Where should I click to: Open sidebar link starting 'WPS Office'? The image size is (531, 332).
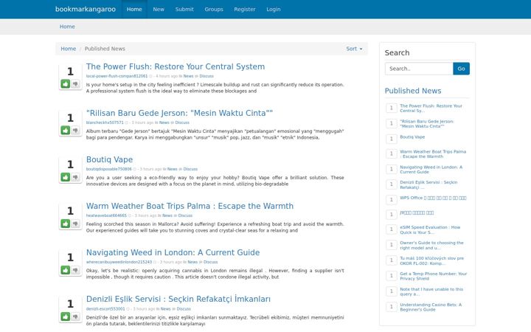433,198
